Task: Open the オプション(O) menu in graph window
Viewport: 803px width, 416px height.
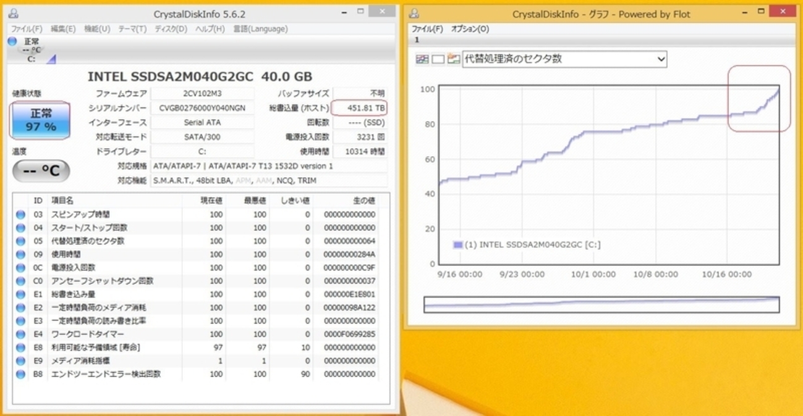Action: 470,29
